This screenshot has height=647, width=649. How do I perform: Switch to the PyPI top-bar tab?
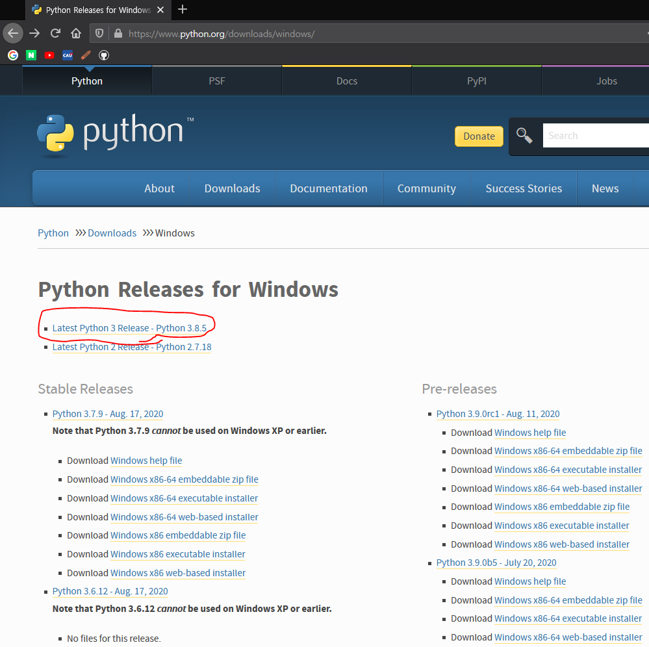pyautogui.click(x=477, y=81)
